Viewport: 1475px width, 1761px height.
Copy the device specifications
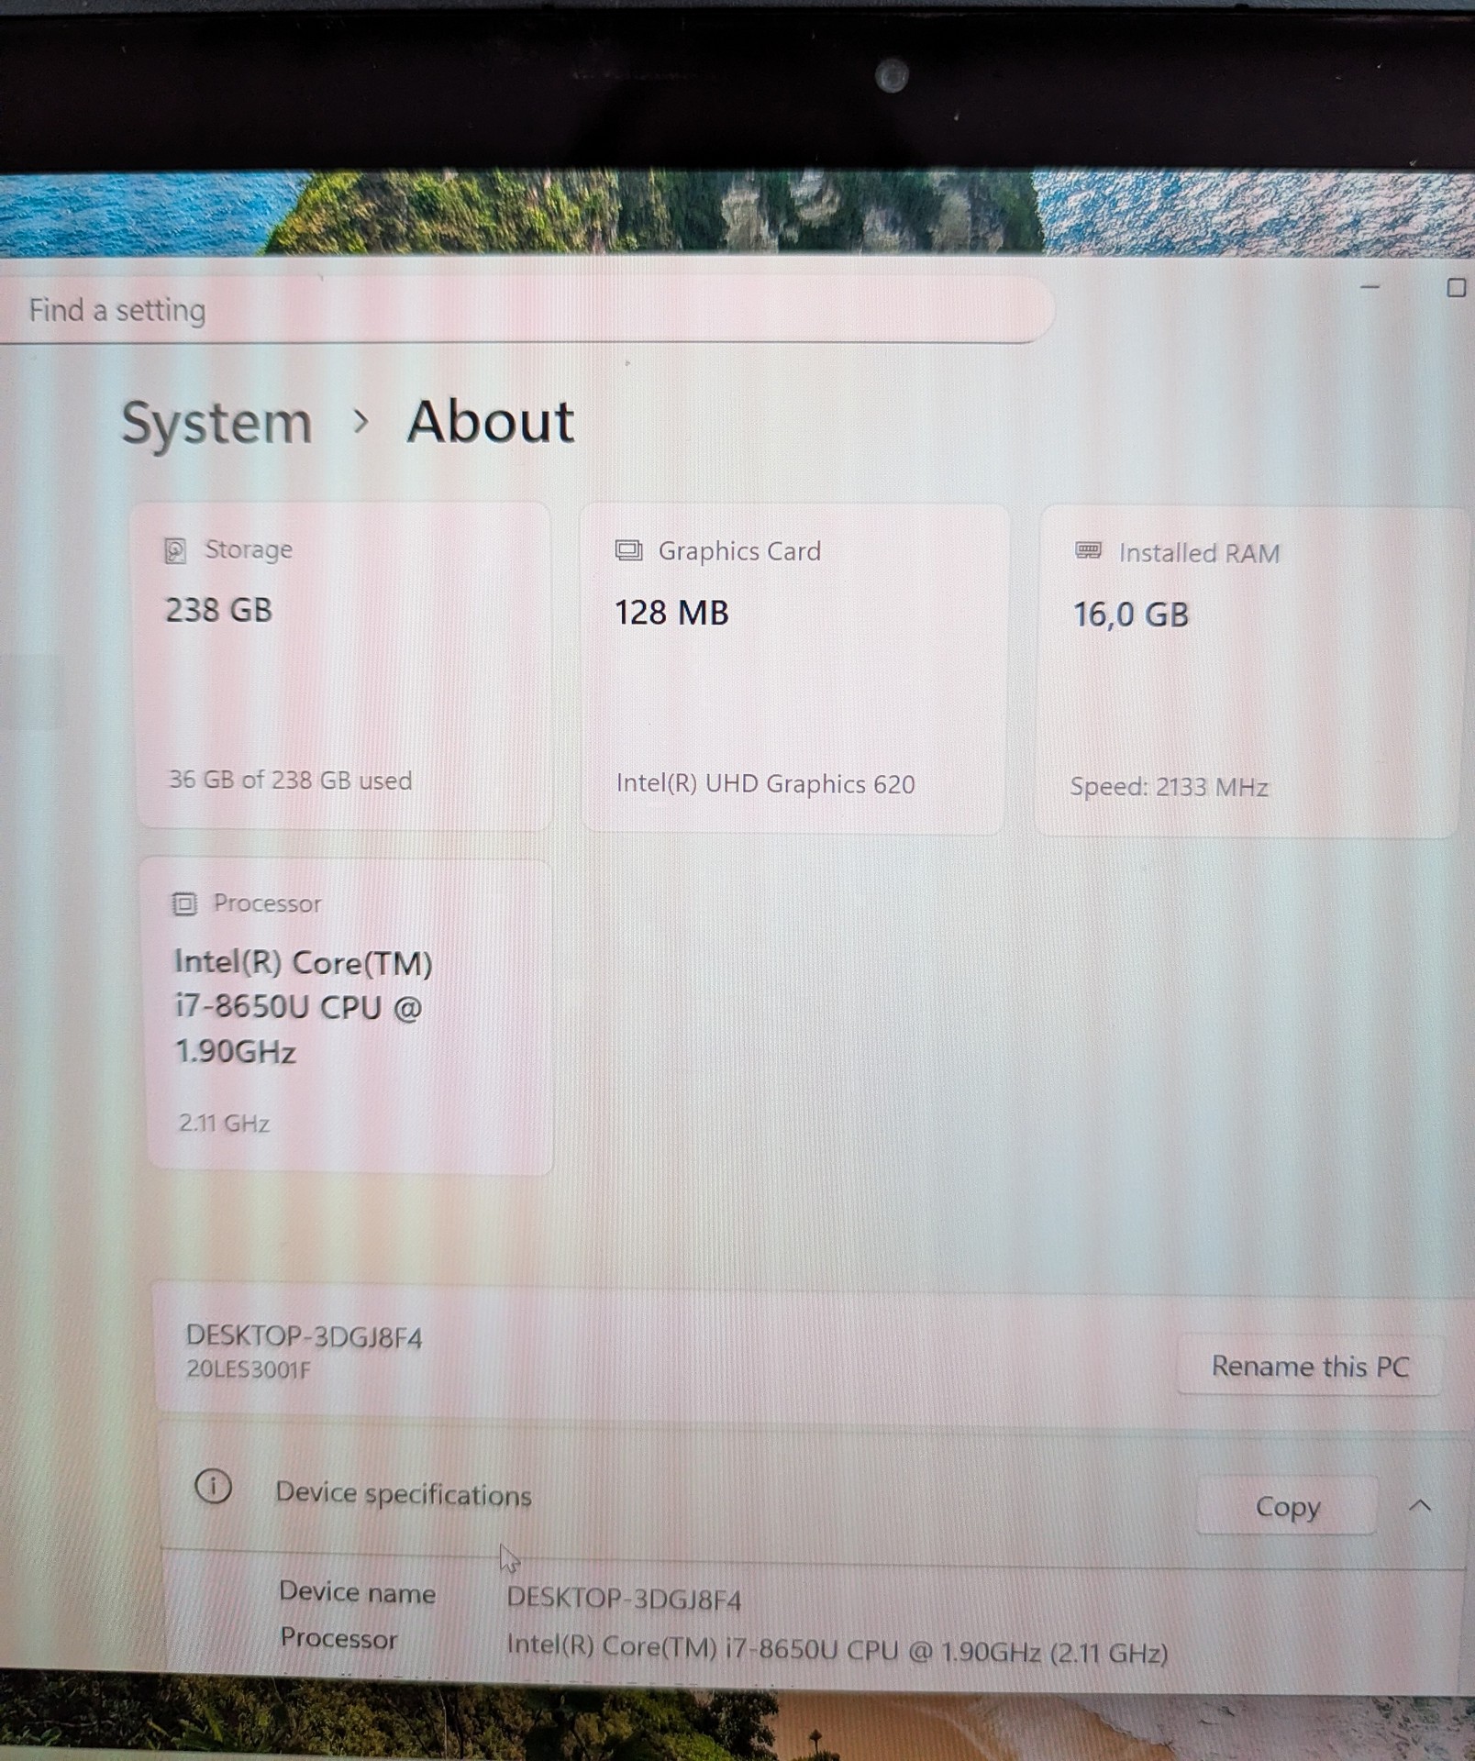tap(1286, 1507)
